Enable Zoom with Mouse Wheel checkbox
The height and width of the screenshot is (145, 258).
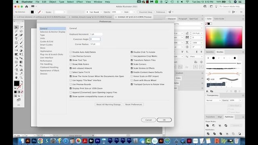pyautogui.click(x=132, y=80)
